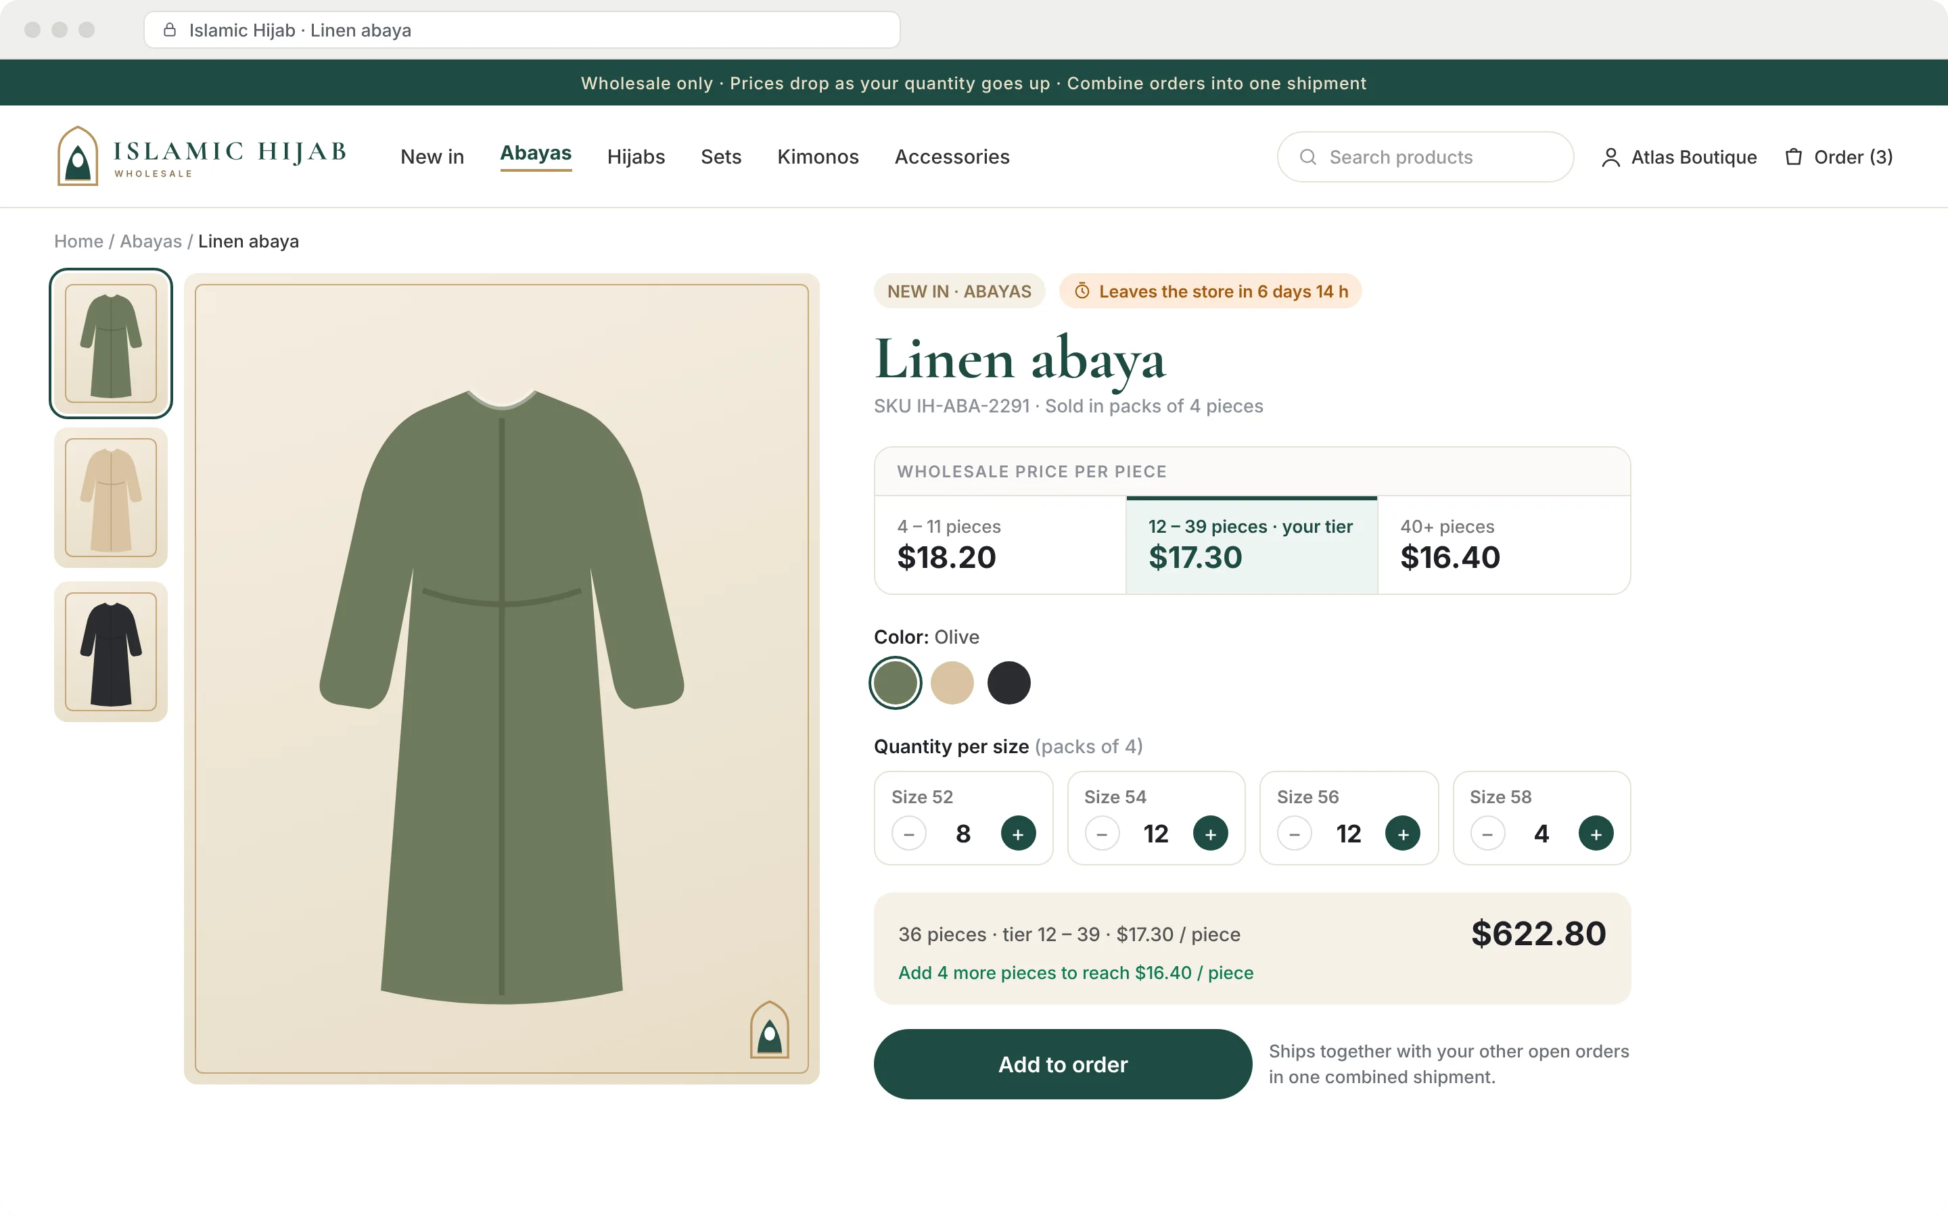
Task: Decrease Size 58 quantity with minus
Action: [x=1487, y=834]
